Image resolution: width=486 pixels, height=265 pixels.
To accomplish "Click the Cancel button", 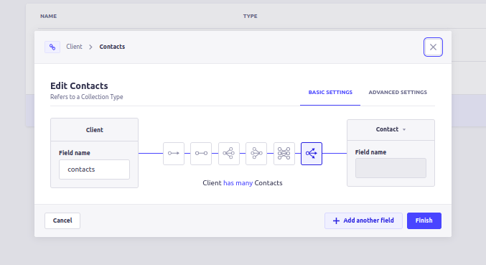I will pos(62,220).
